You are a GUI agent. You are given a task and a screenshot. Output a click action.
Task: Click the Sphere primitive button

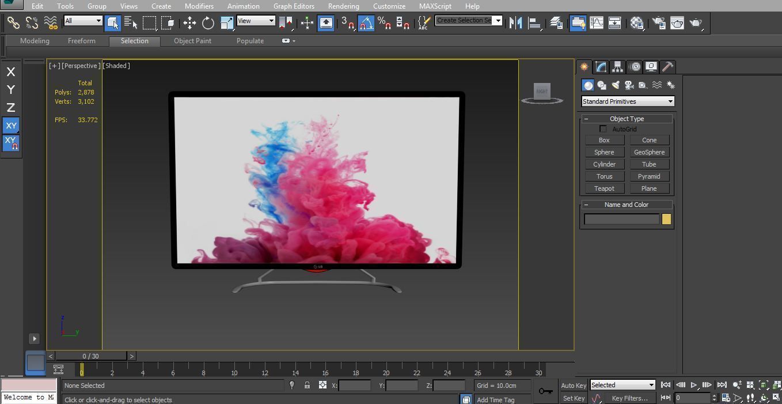[x=604, y=152]
